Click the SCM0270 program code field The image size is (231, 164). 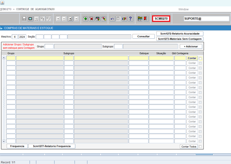[x=161, y=19]
